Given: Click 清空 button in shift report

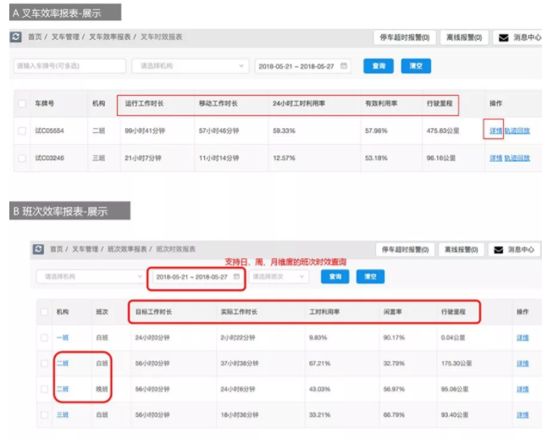Looking at the screenshot, I should click(370, 276).
